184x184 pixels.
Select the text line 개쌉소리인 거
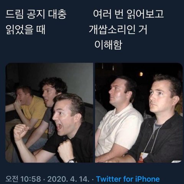coord(118,30)
